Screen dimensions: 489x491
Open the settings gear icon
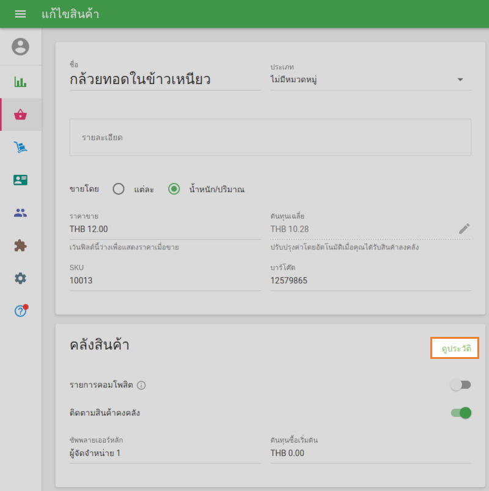point(20,278)
